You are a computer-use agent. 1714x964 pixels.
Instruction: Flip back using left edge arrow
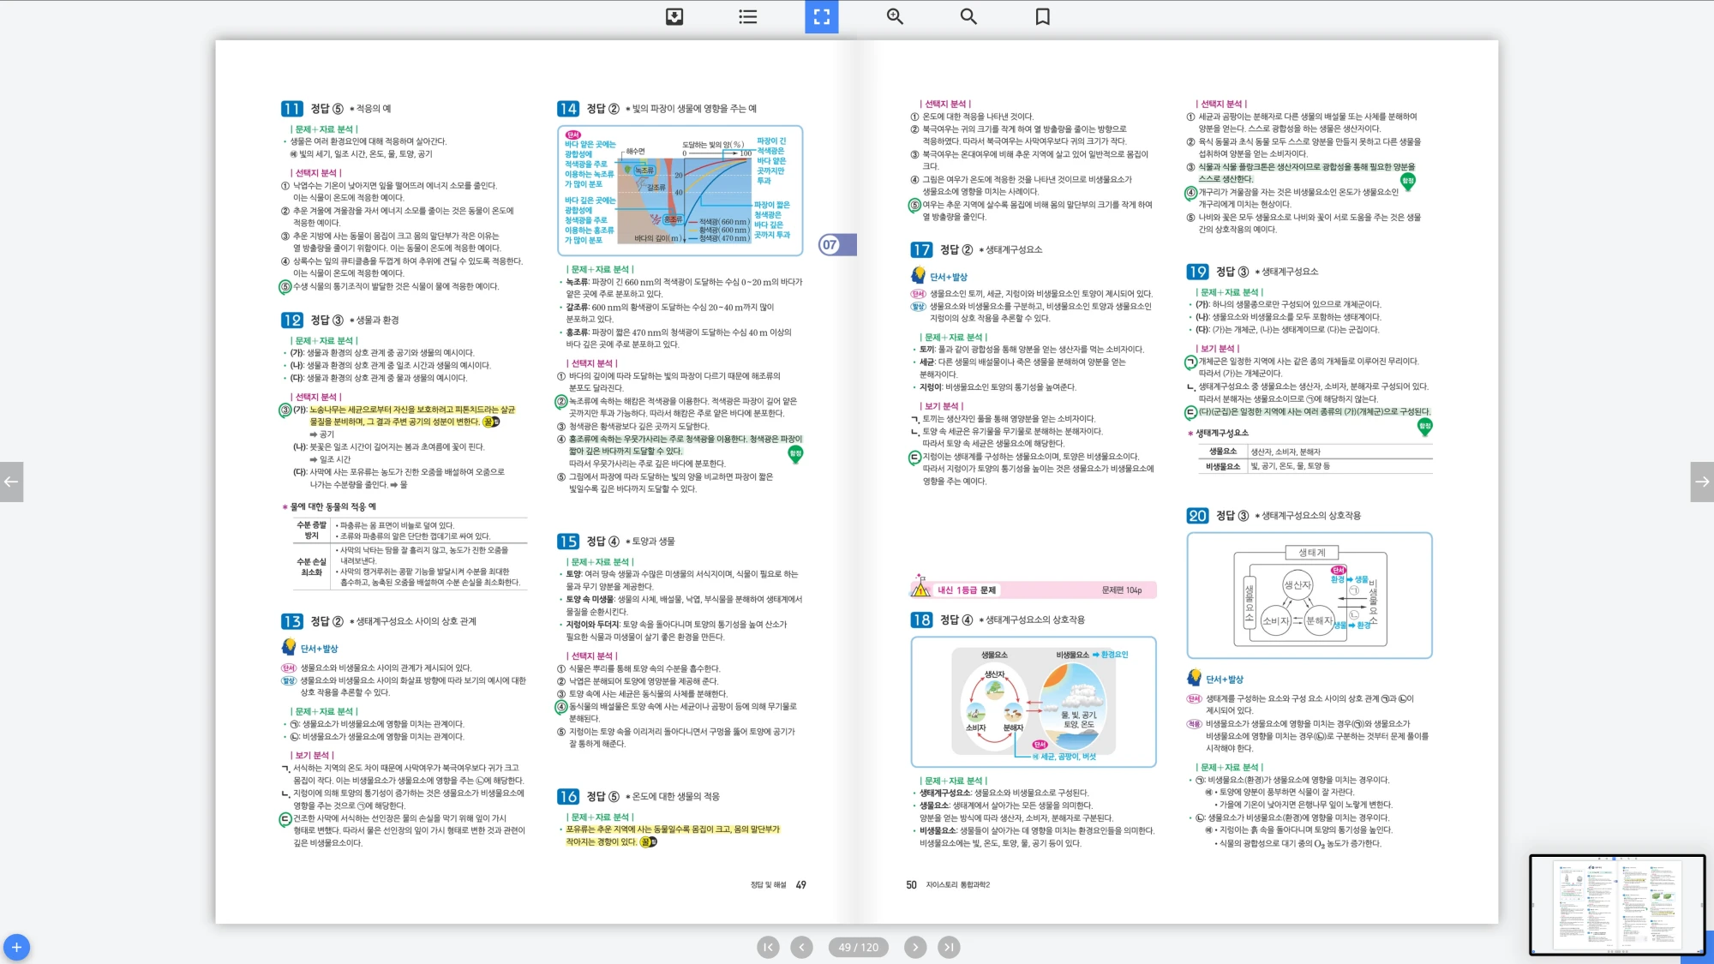pyautogui.click(x=11, y=482)
